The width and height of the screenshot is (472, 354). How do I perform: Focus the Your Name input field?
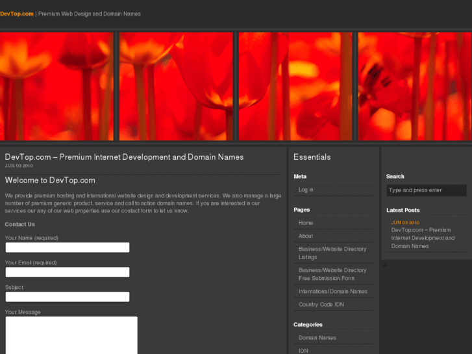pyautogui.click(x=68, y=247)
